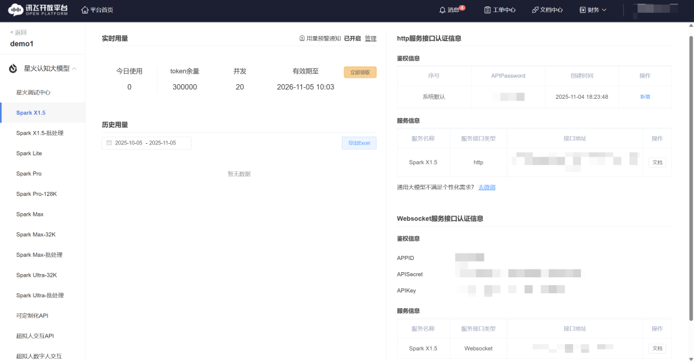Select Spark Lite menu item
Screen dimensions: 694x362
[x=29, y=153]
